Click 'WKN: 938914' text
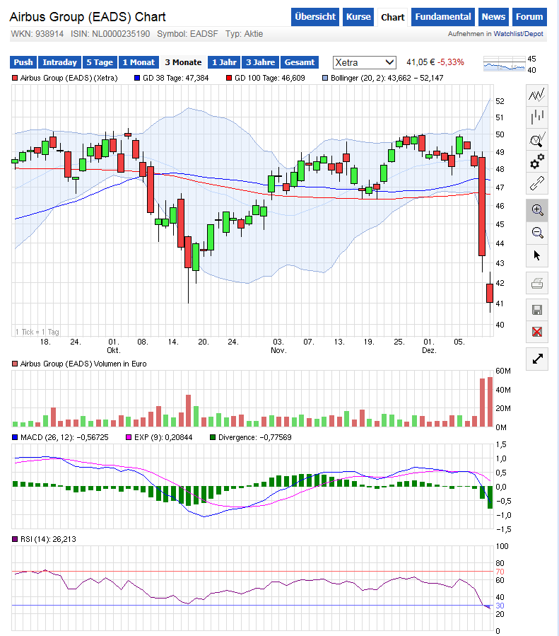 (x=37, y=34)
